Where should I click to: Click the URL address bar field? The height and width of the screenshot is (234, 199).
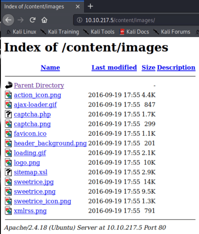137,20
